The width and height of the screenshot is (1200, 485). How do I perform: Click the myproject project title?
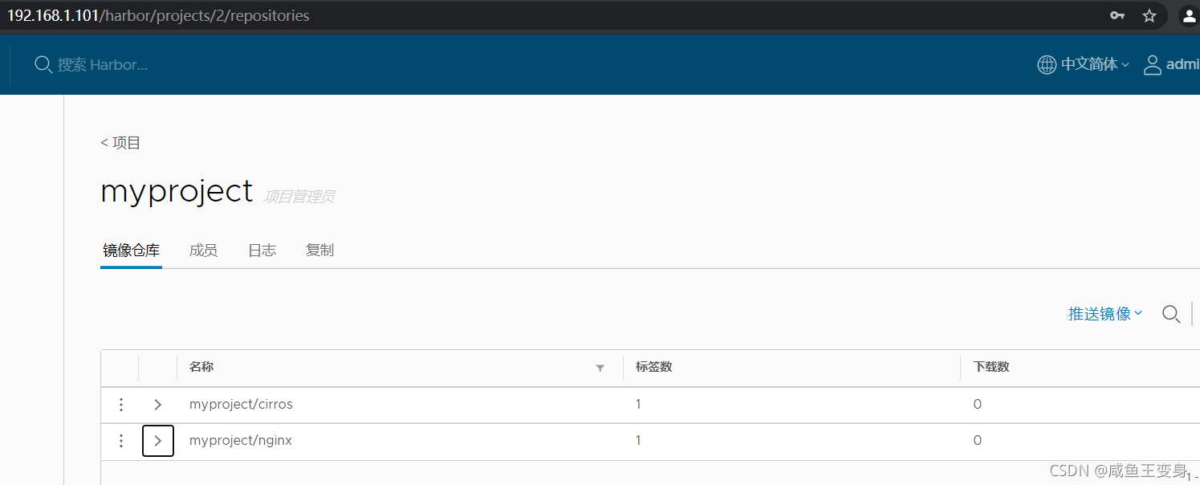pyautogui.click(x=177, y=193)
